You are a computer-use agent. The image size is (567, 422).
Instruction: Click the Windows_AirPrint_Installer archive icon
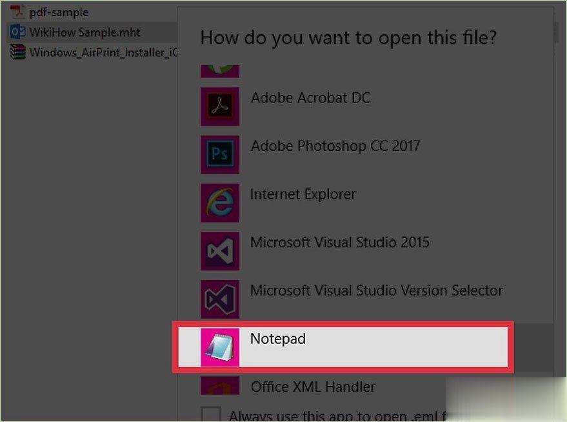click(x=17, y=52)
